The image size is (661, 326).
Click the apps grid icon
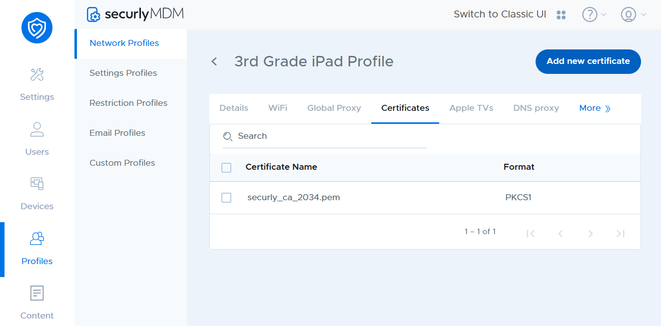(x=561, y=15)
